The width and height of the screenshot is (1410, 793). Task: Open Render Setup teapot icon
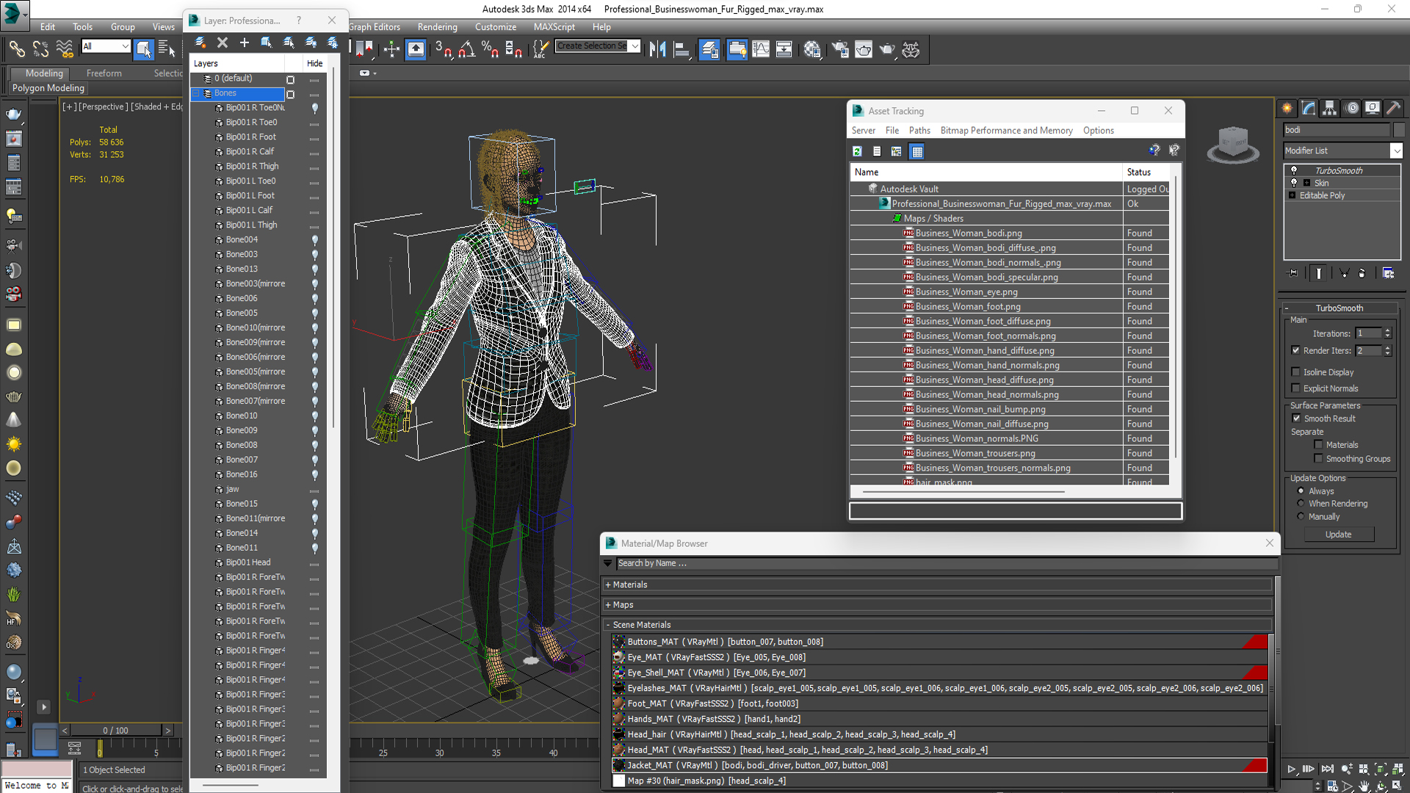[840, 49]
